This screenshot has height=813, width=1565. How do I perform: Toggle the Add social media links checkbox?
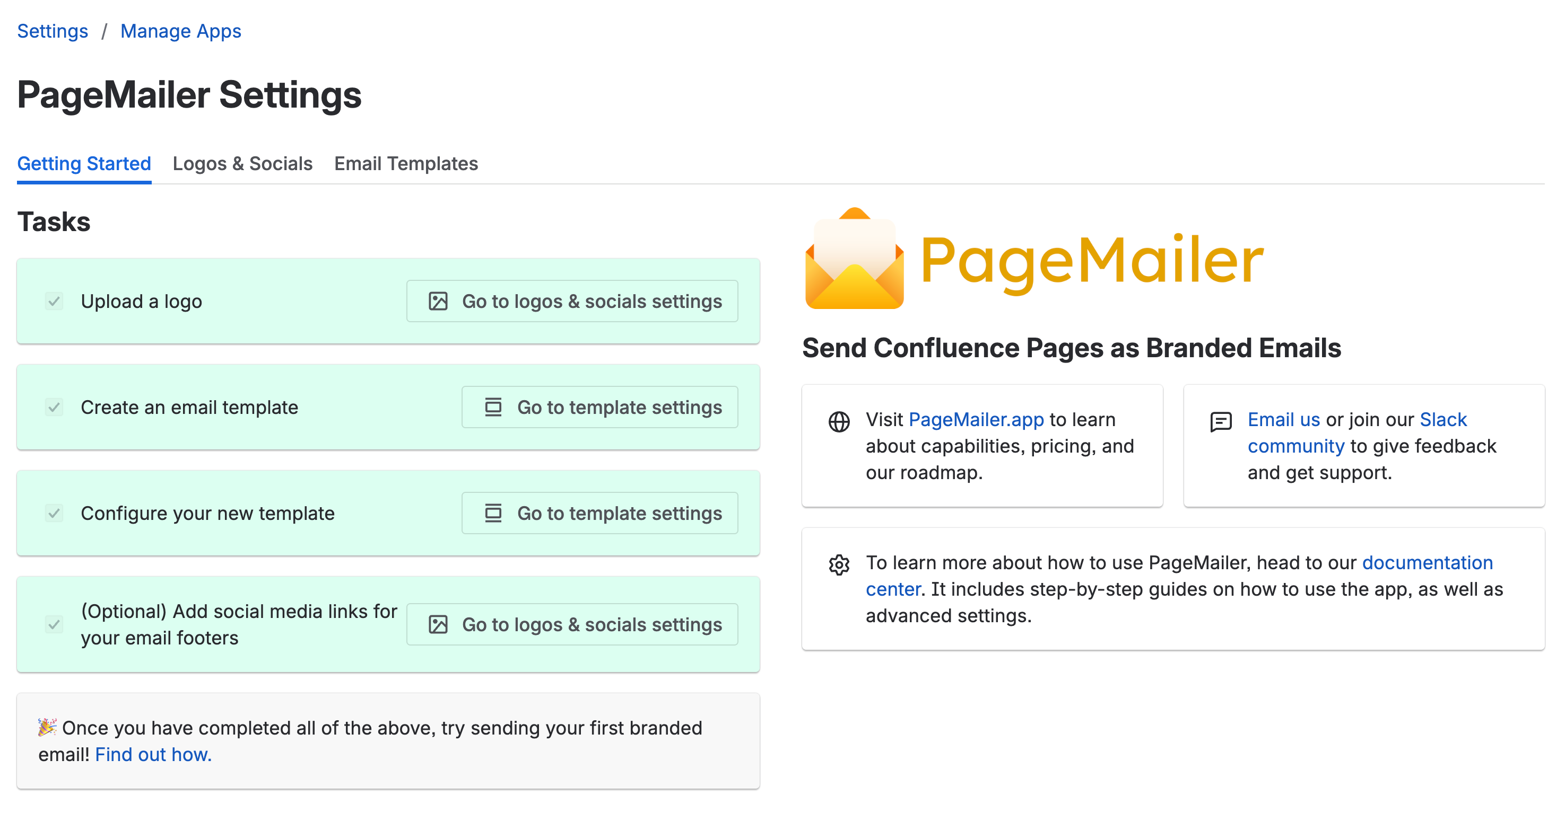54,624
